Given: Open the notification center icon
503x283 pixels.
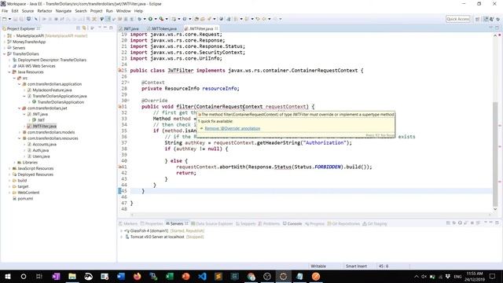Looking at the screenshot, I should pyautogui.click(x=493, y=276).
